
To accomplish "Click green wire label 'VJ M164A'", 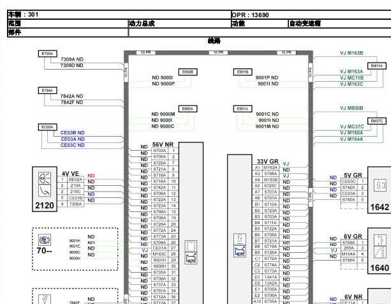I will coord(351,139).
